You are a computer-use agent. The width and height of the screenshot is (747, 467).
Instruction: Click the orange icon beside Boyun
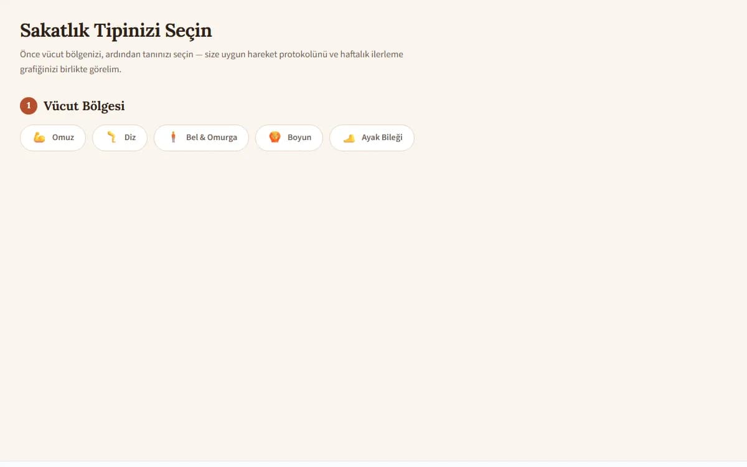[275, 138]
